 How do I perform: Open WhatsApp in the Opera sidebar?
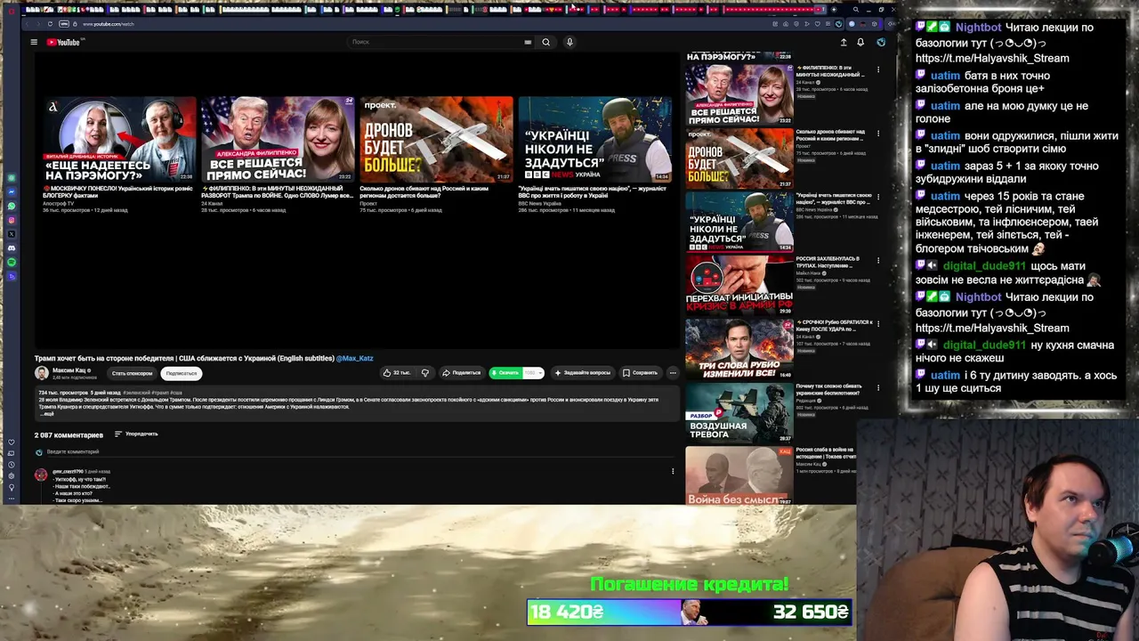(x=12, y=206)
